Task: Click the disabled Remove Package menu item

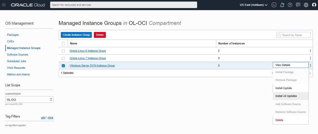Action: pyautogui.click(x=291, y=80)
